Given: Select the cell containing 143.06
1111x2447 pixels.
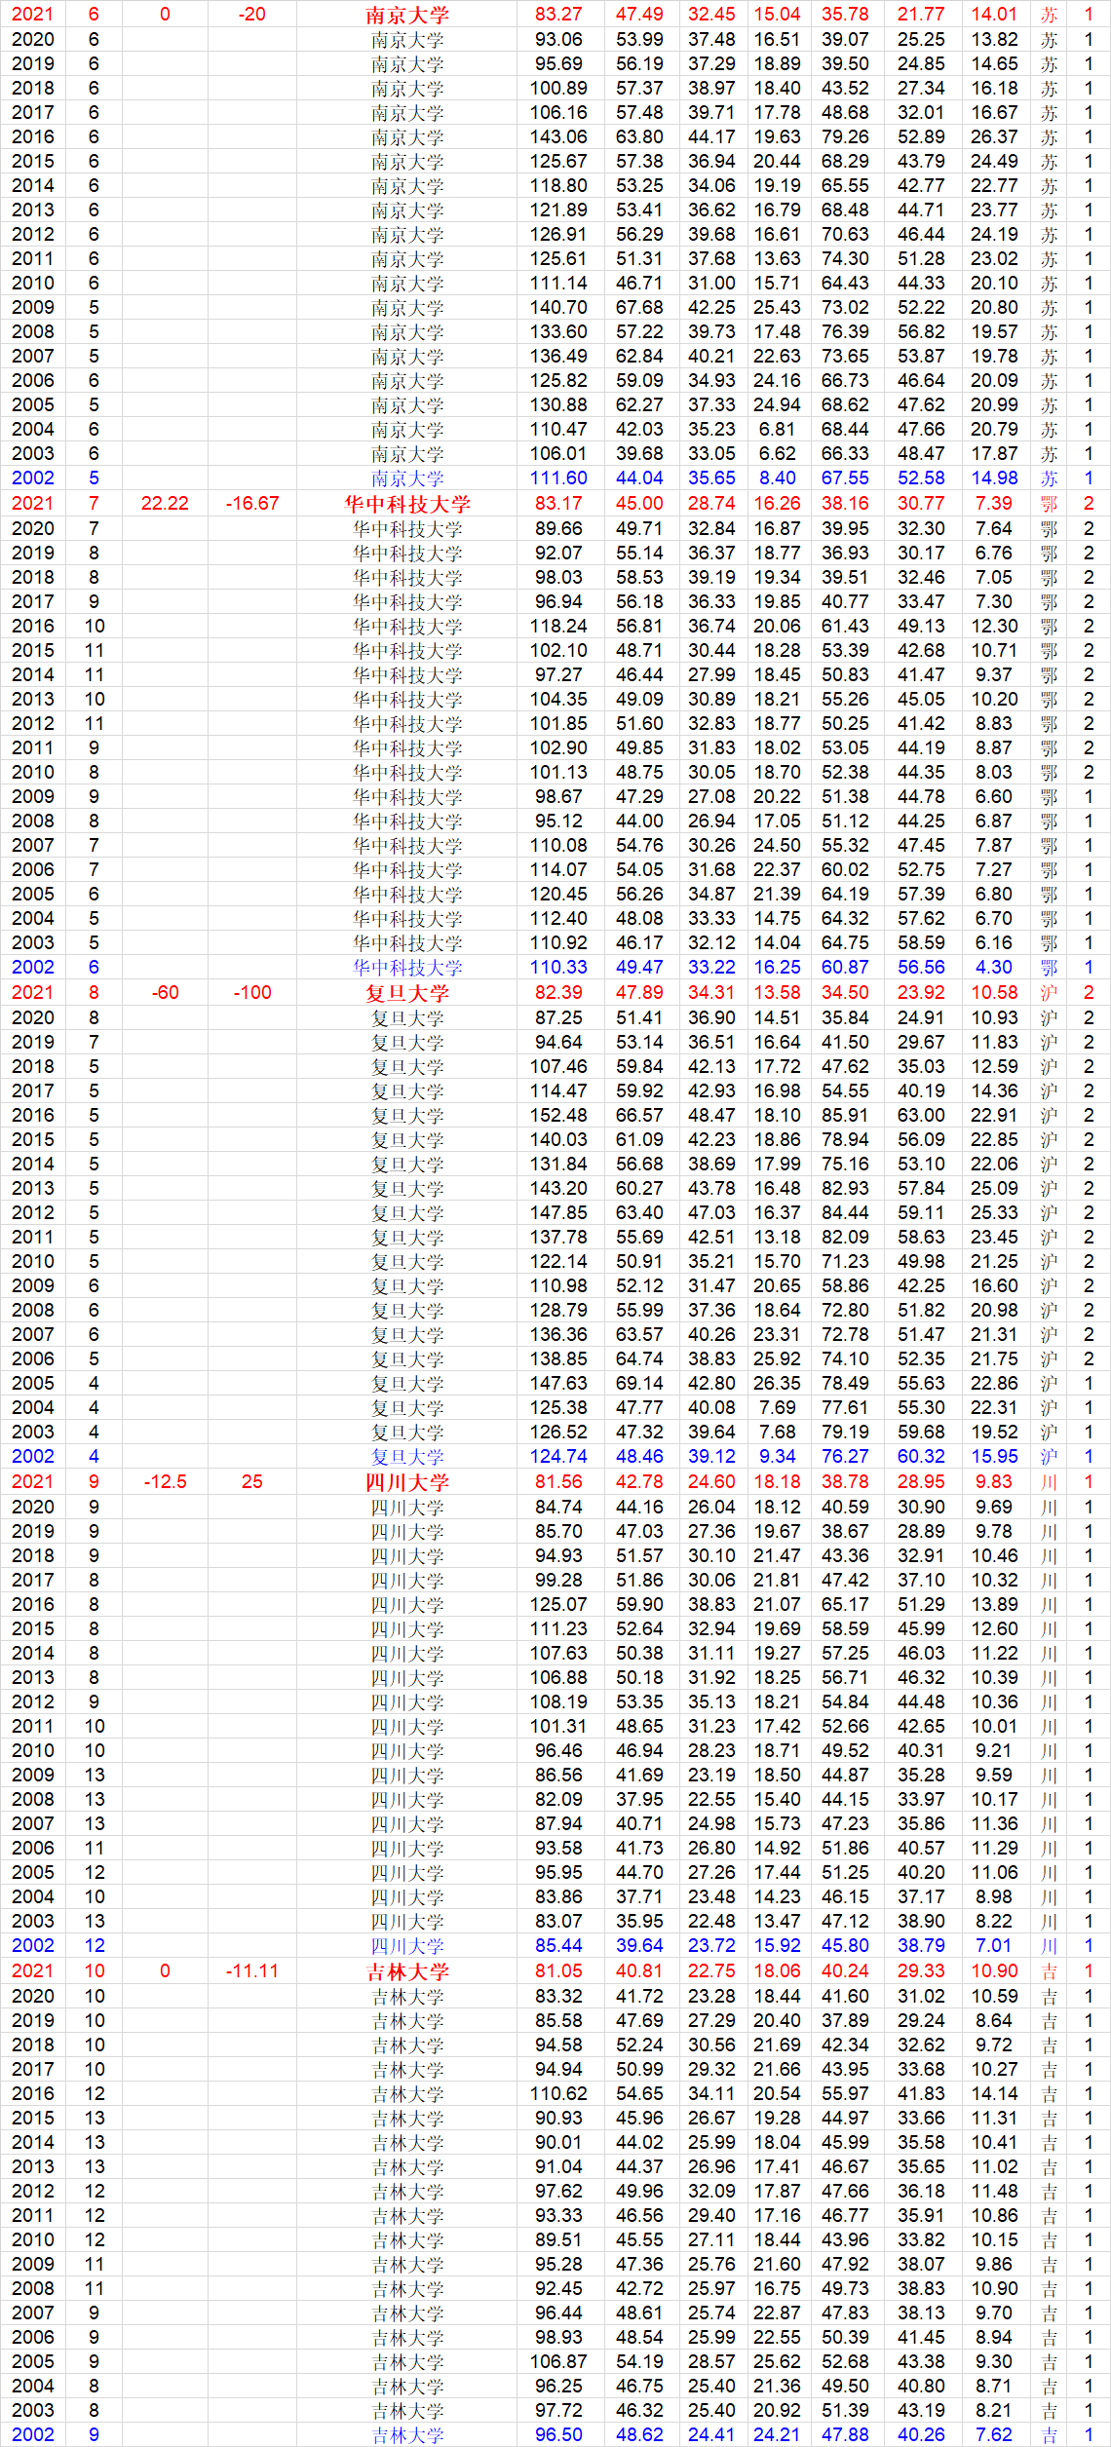Looking at the screenshot, I should (x=558, y=136).
